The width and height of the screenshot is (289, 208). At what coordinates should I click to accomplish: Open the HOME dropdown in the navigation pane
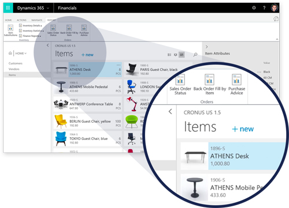point(21,54)
